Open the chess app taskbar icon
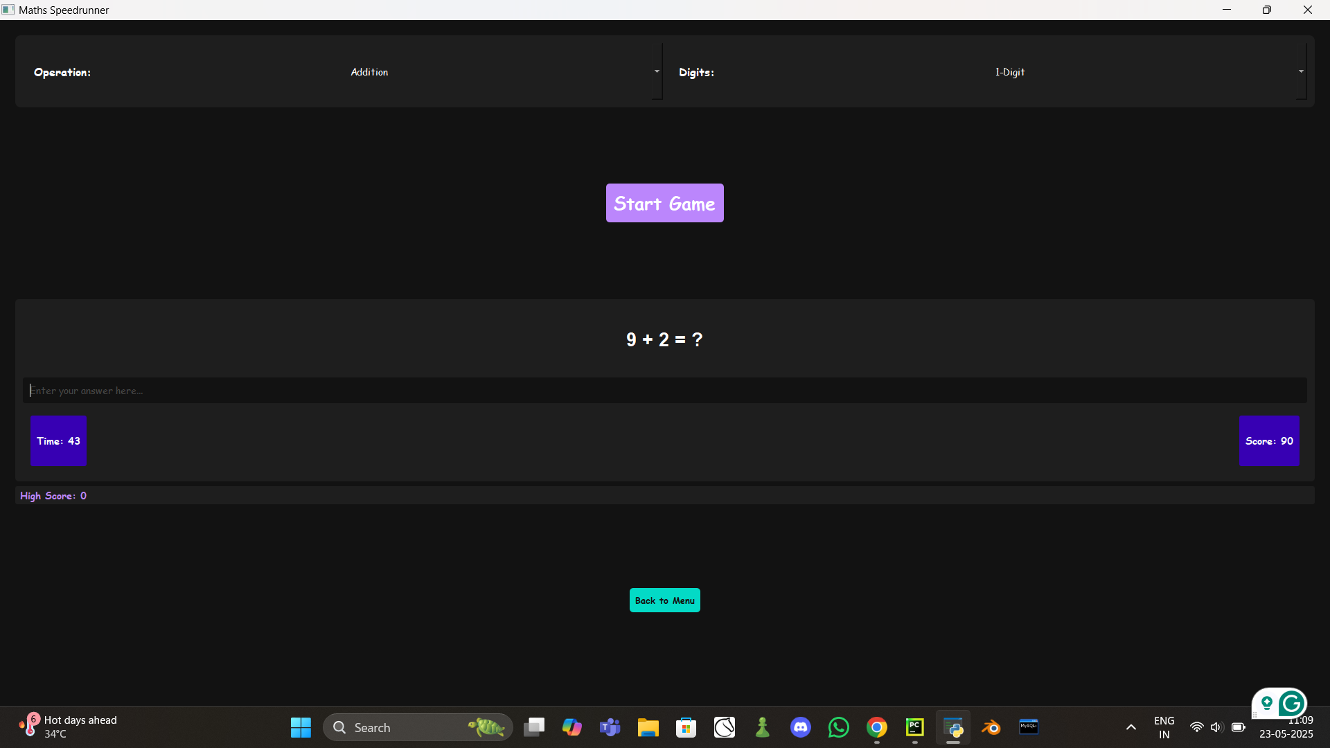The width and height of the screenshot is (1330, 748). point(762,727)
